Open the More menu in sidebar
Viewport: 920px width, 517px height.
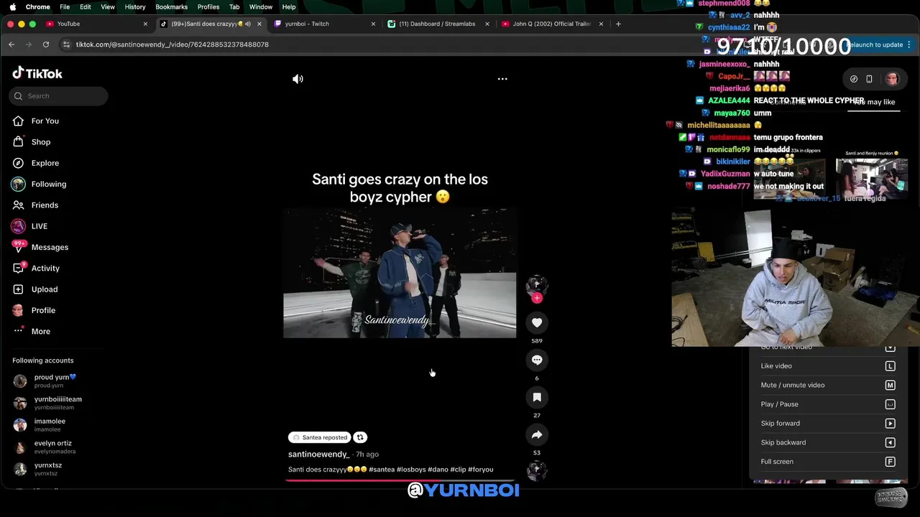[x=32, y=331]
